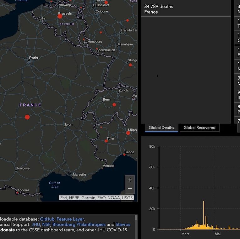Click the Toulouse city label on map
The image size is (240, 239).
(x=23, y=168)
